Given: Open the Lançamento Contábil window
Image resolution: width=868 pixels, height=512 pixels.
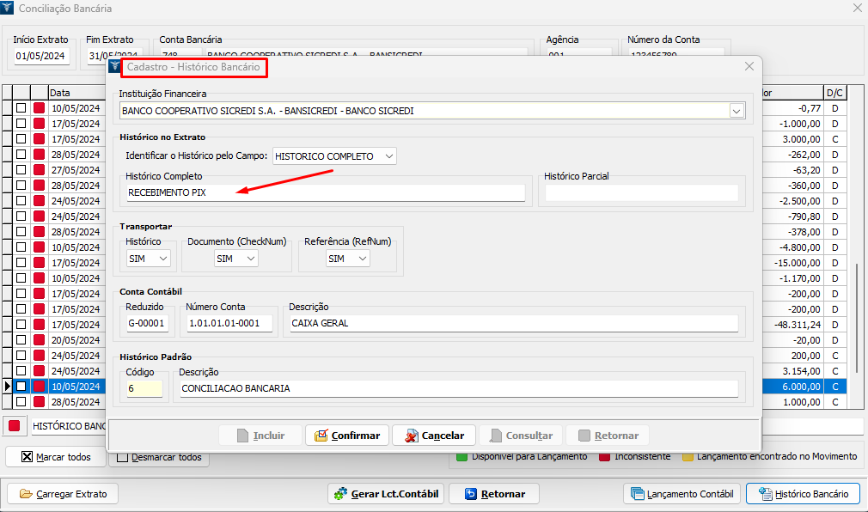Looking at the screenshot, I should tap(682, 494).
